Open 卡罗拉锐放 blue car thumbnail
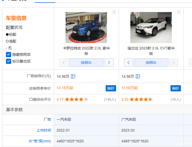The image size is (192, 147). click(x=86, y=27)
